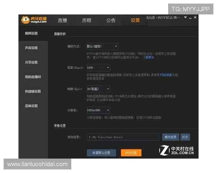Open 高级设置 in the sidebar
The height and width of the screenshot is (173, 217).
click(x=31, y=106)
